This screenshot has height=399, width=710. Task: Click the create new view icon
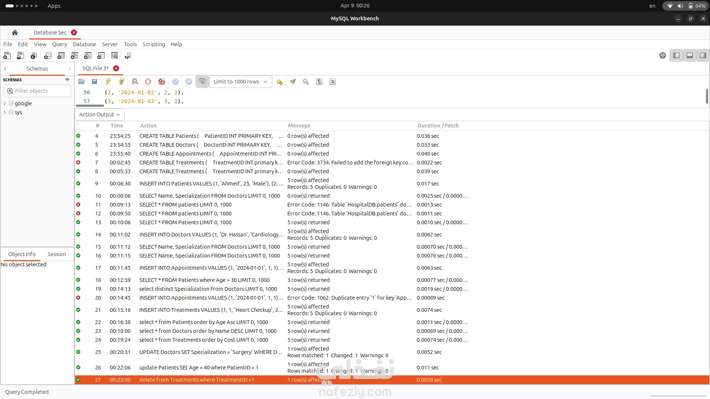(x=74, y=56)
